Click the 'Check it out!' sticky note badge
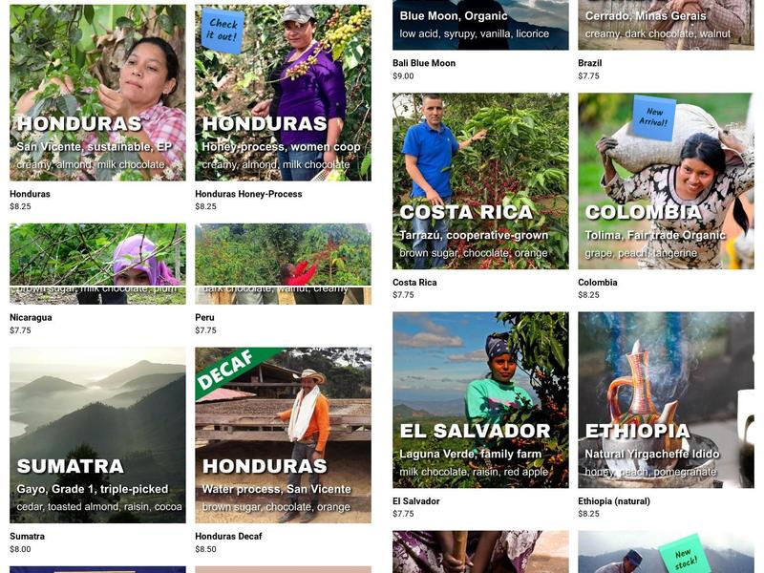The width and height of the screenshot is (764, 573). click(223, 31)
